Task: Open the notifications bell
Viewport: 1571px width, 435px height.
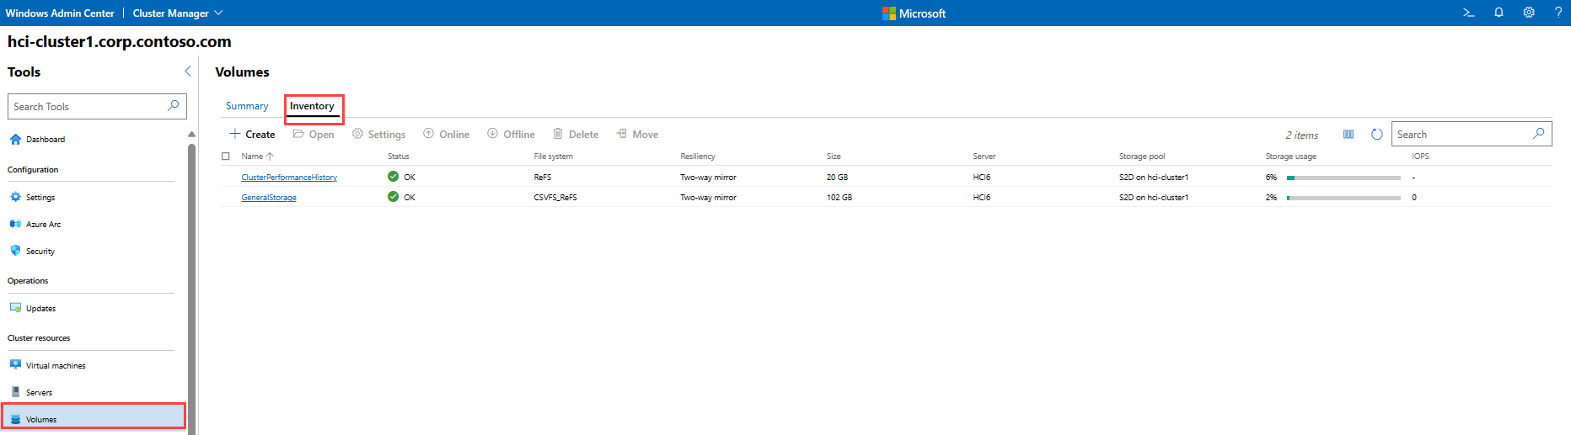Action: click(1499, 13)
